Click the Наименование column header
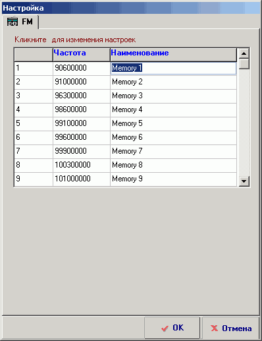262x341 pixels. 173,55
